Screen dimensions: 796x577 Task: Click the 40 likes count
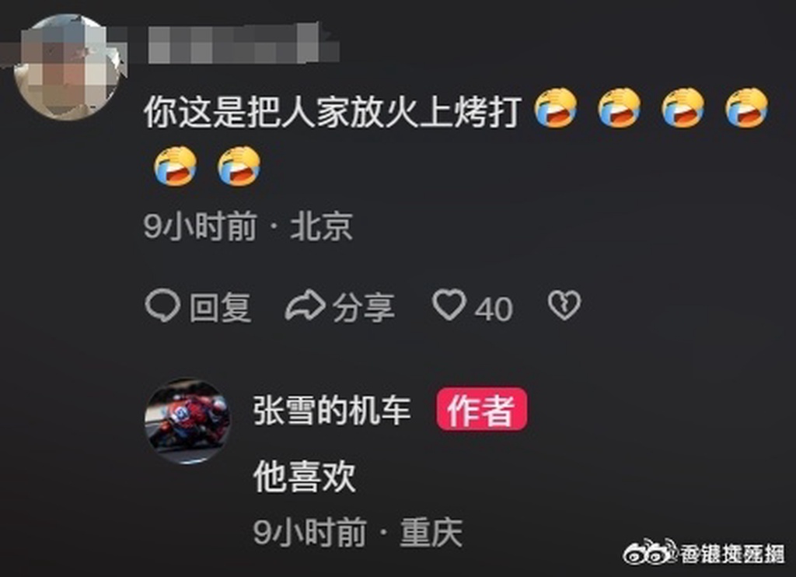pos(494,309)
